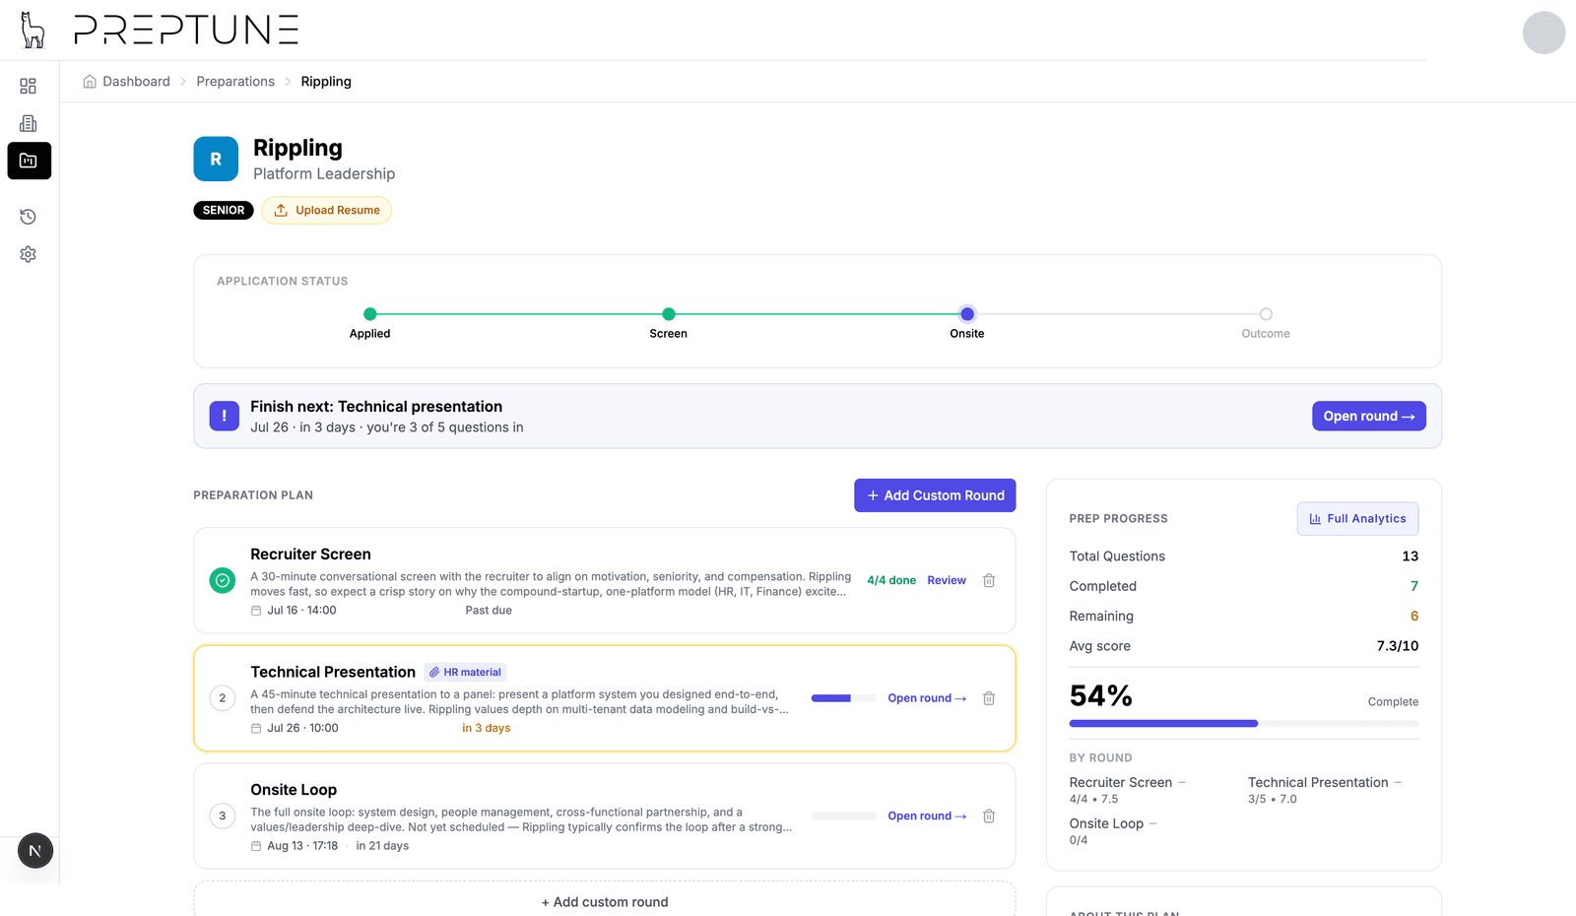The width and height of the screenshot is (1576, 916).
Task: Click the PREPTUNE wordmark
Action: [x=186, y=30]
